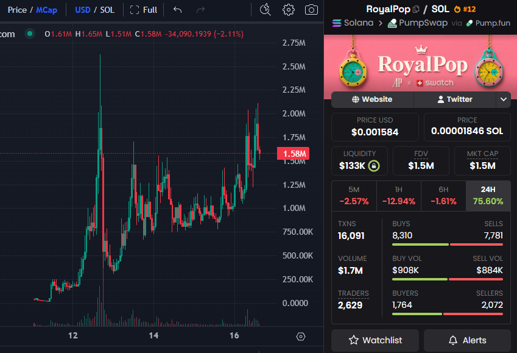The image size is (517, 353).
Task: Switch chart to MCap mode
Action: pyautogui.click(x=46, y=10)
